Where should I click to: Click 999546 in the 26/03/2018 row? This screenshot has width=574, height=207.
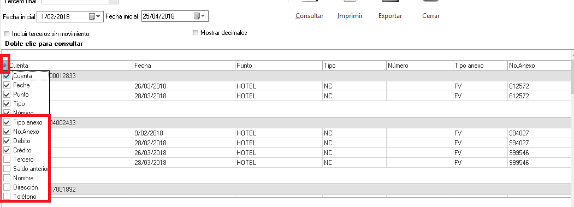(x=539, y=153)
